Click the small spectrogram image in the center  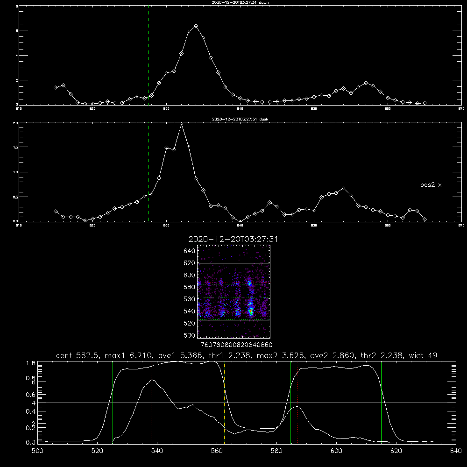233,291
